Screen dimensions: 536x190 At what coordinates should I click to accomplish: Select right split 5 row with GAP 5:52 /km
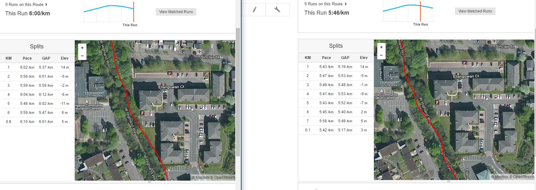click(336, 103)
